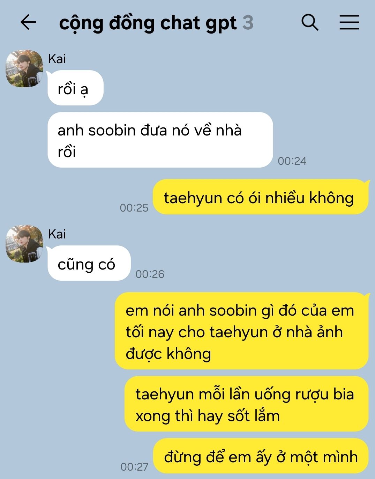Open Kai's second profile picture

(x=24, y=244)
